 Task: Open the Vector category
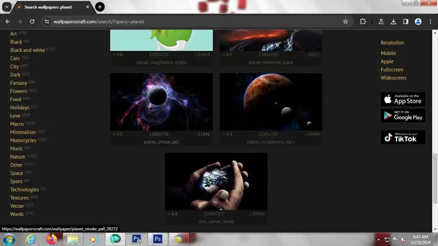tap(17, 206)
